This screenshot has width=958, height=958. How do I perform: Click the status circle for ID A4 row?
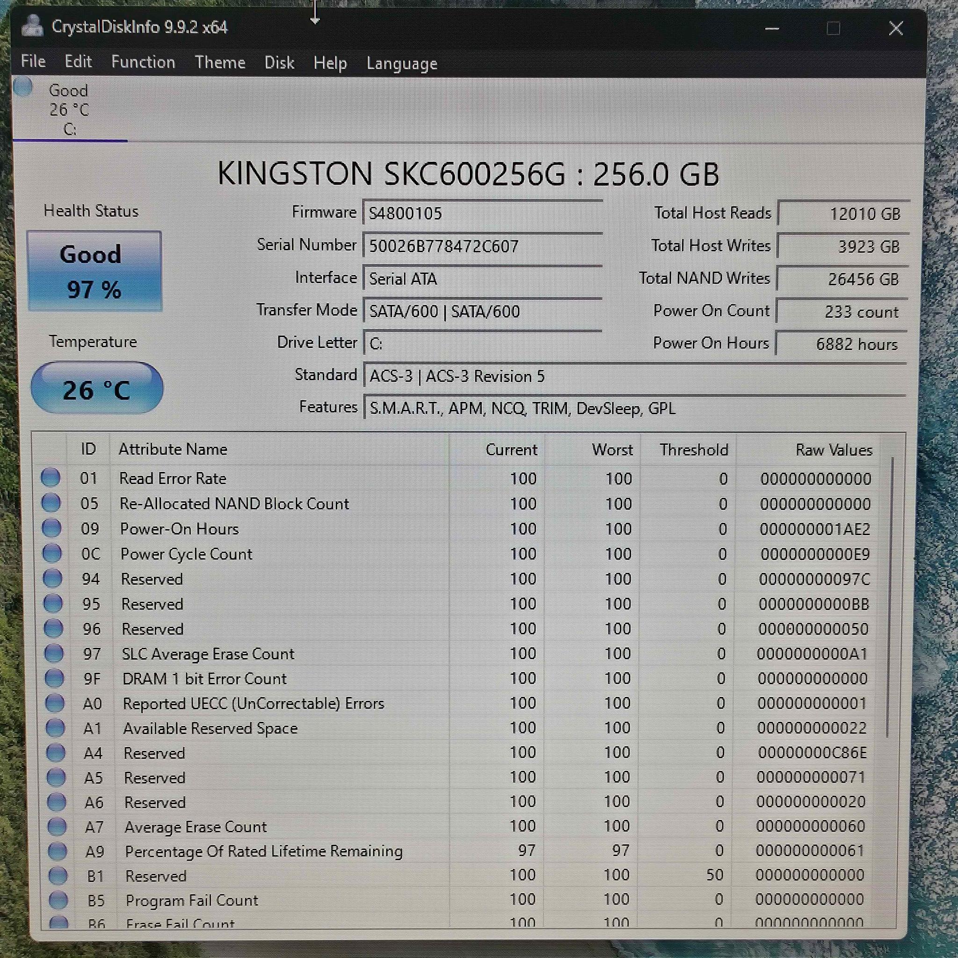point(56,752)
